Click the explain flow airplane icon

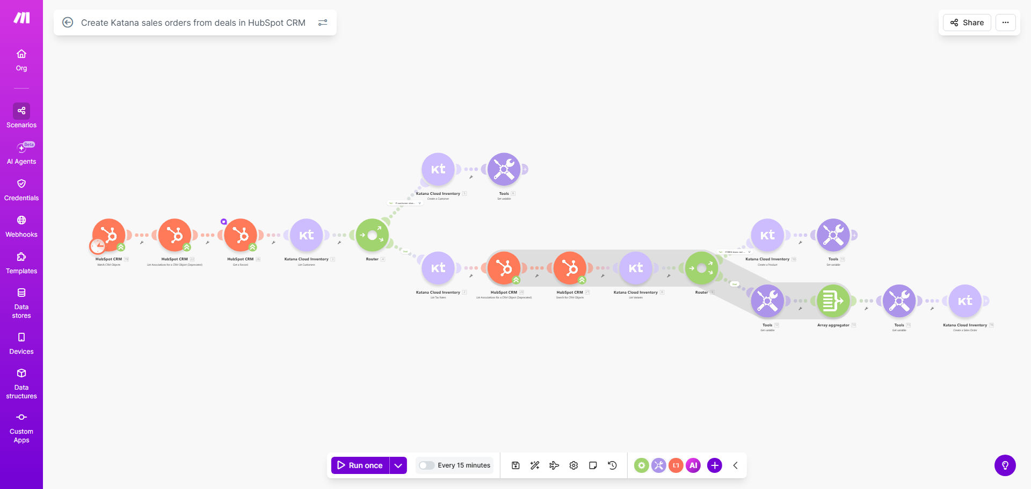click(x=554, y=465)
